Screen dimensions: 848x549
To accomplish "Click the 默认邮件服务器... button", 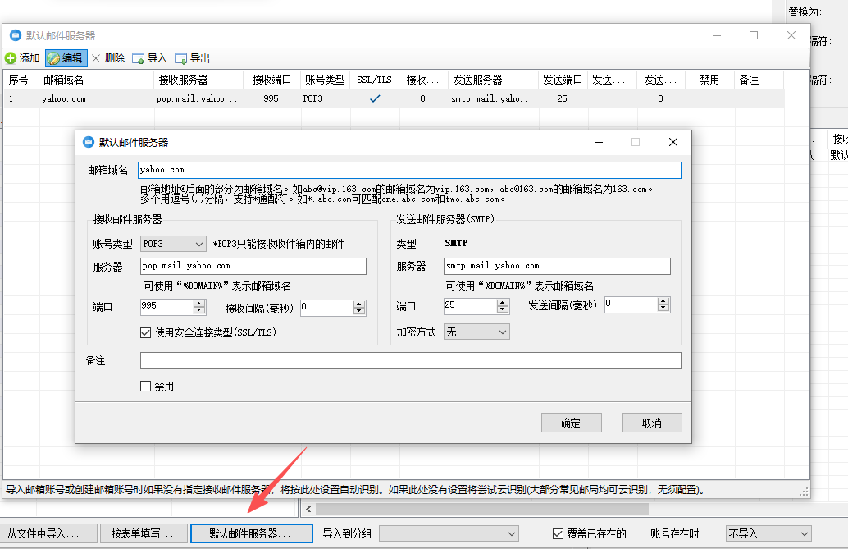I will pyautogui.click(x=252, y=533).
